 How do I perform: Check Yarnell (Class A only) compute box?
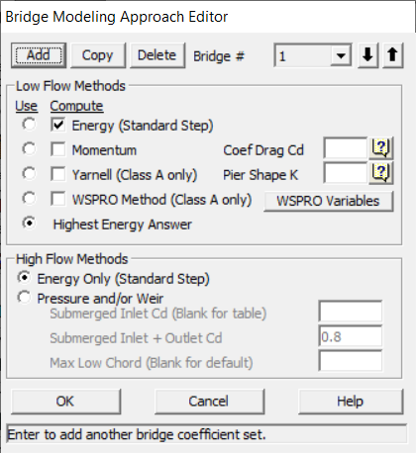coord(58,174)
